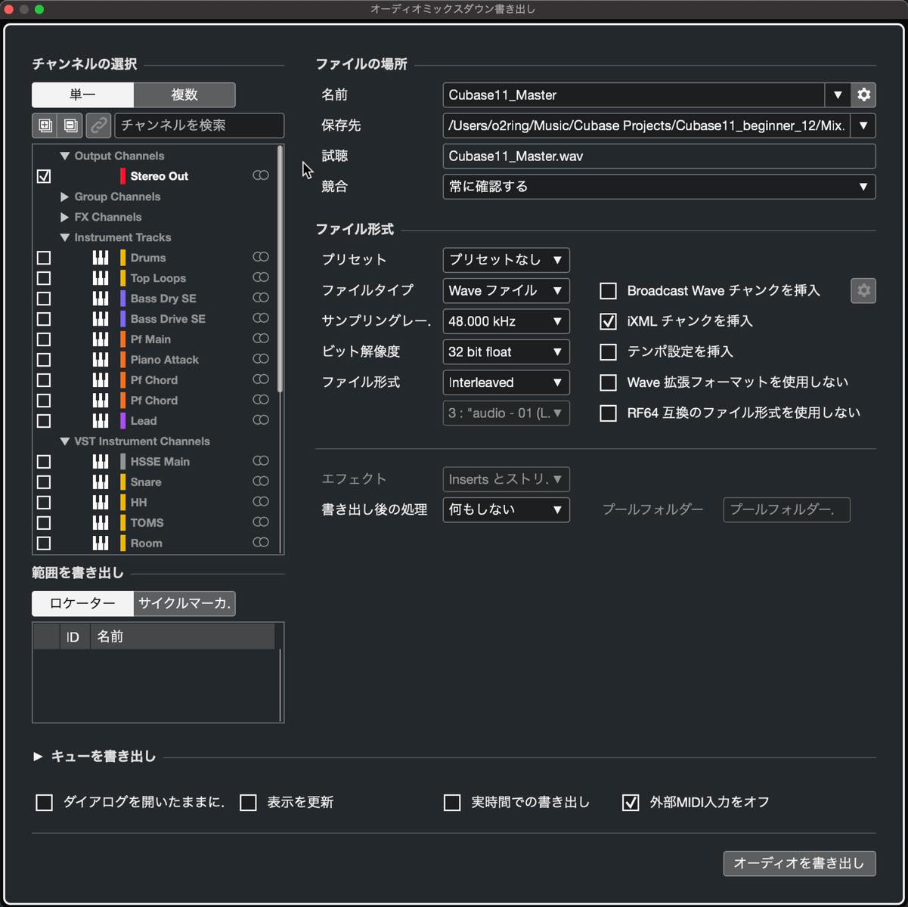Enable 実時間での書き出し checkbox
Image resolution: width=908 pixels, height=907 pixels.
[x=452, y=803]
